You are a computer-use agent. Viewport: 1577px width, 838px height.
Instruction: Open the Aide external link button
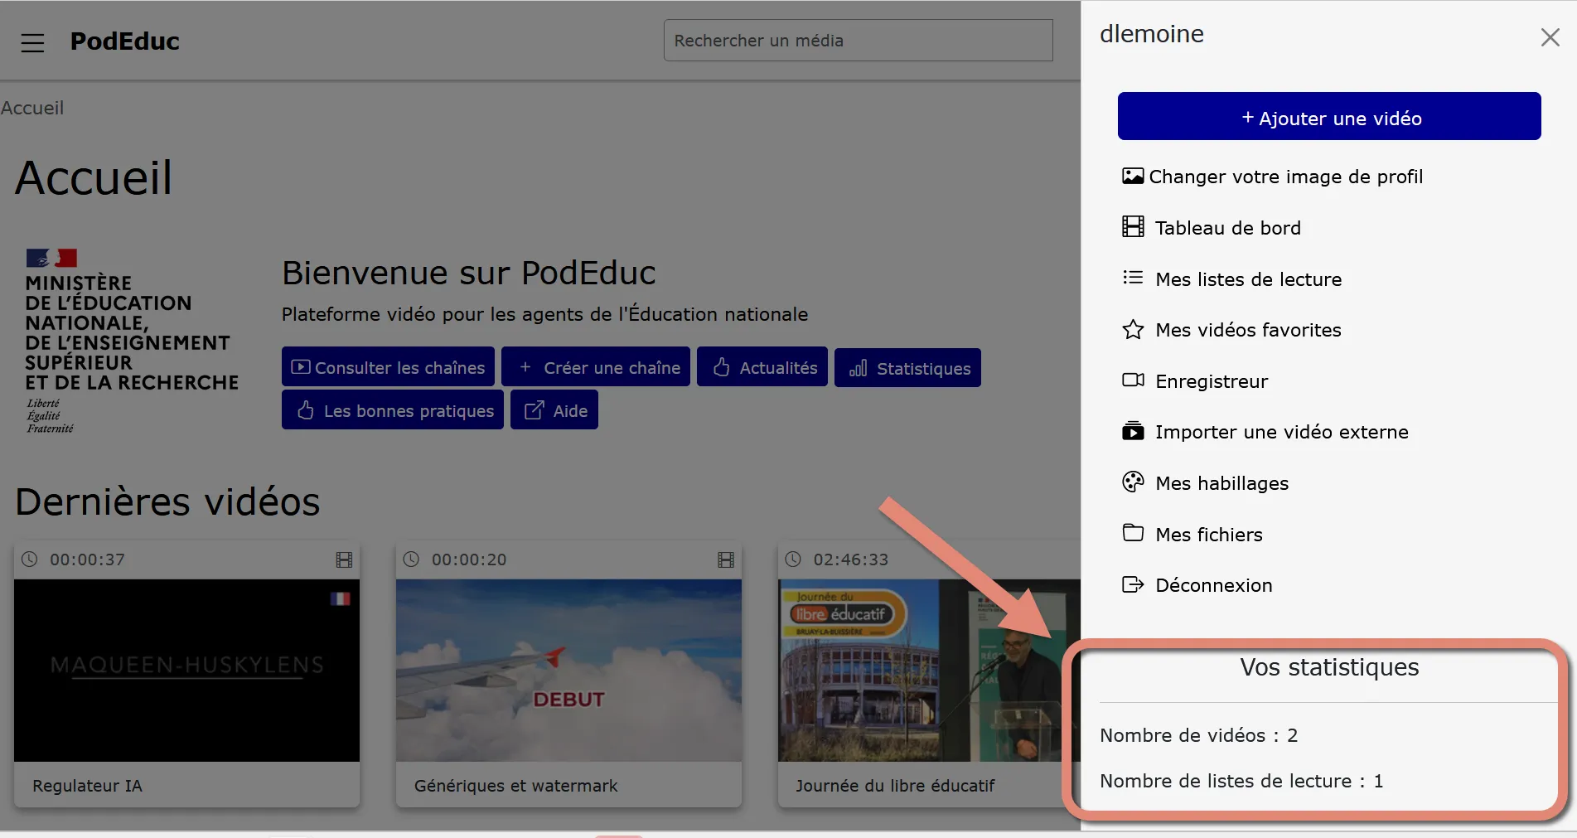[x=554, y=410]
